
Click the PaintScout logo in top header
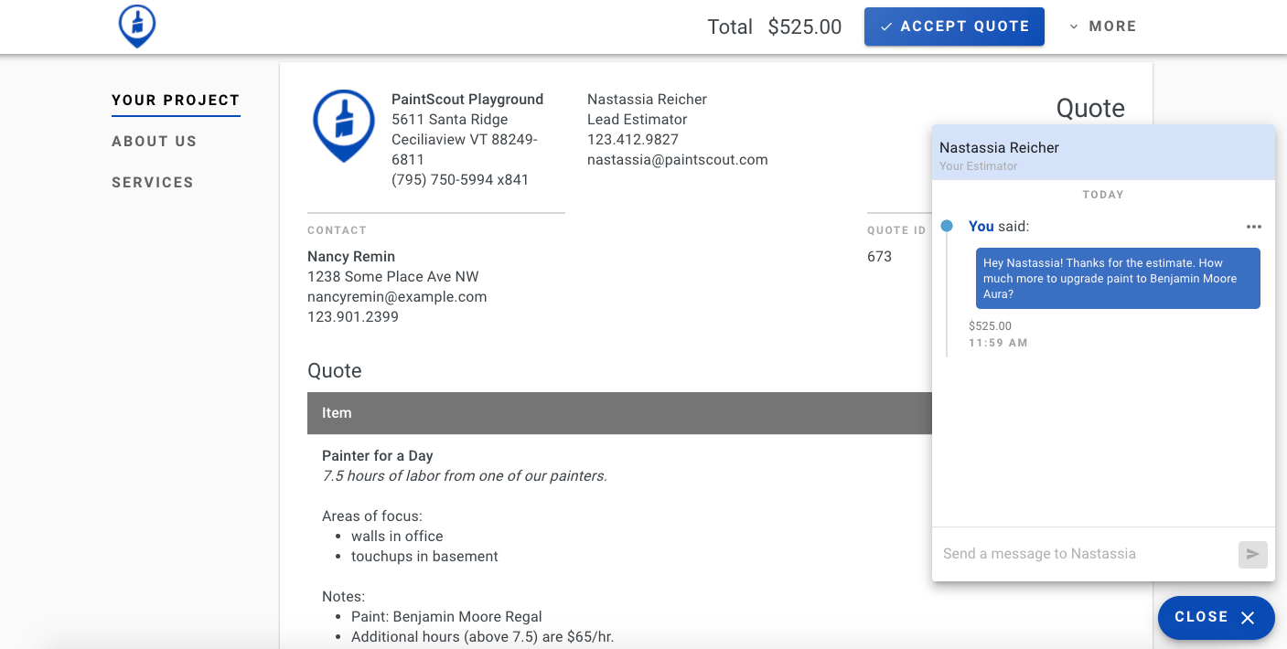(x=137, y=26)
